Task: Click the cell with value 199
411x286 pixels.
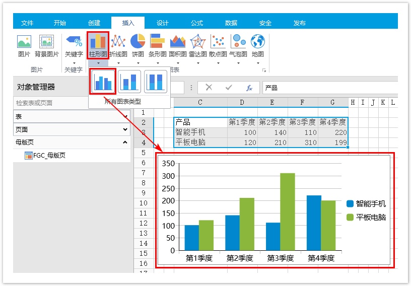Action: click(x=333, y=142)
